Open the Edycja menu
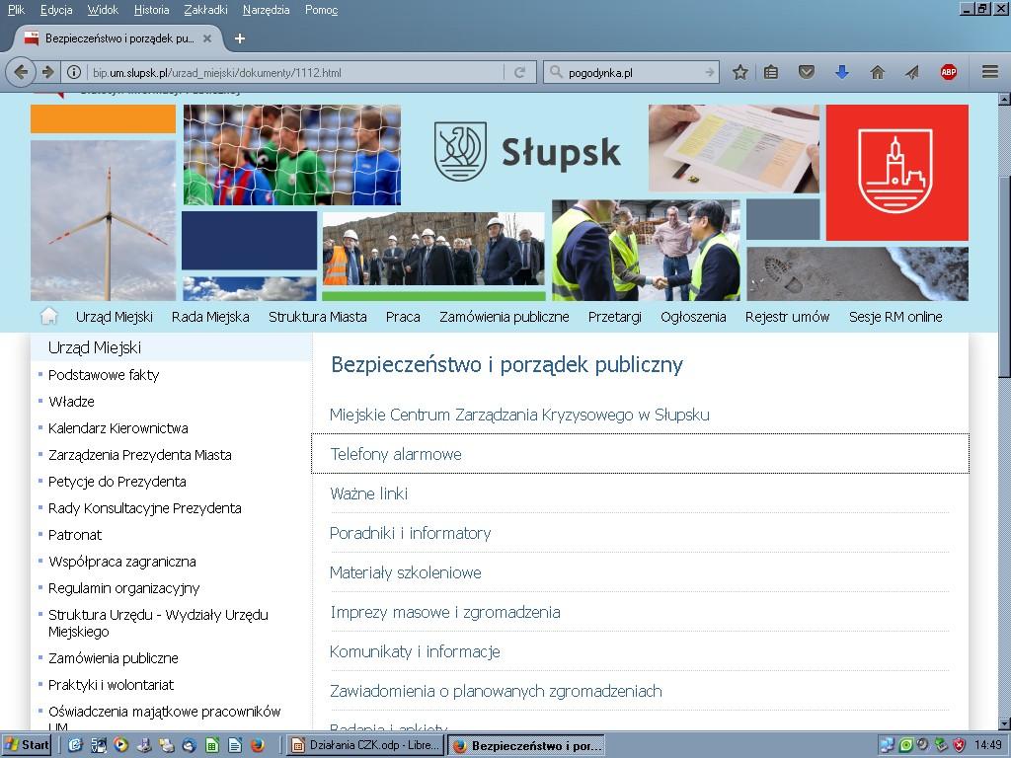This screenshot has width=1011, height=758. 56,10
